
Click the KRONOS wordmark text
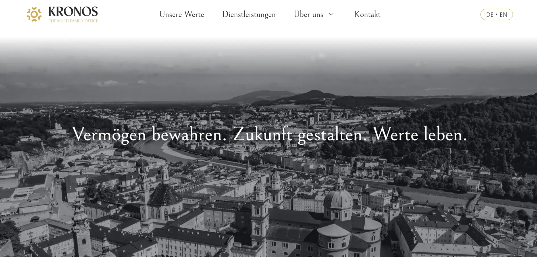73,12
